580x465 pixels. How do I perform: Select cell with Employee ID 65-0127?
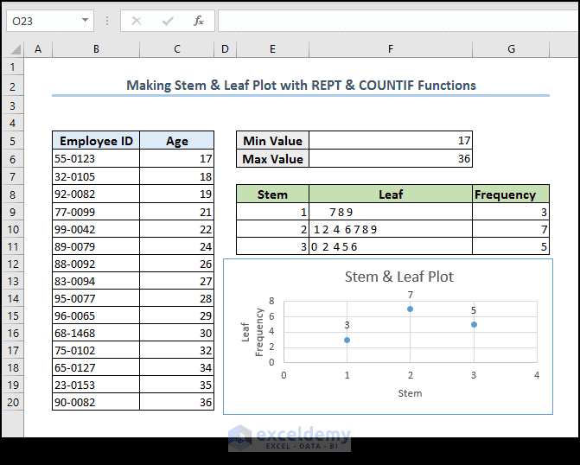pyautogui.click(x=96, y=367)
